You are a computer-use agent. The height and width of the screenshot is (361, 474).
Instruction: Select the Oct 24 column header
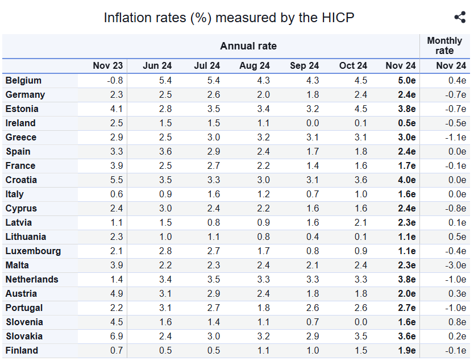click(x=353, y=66)
